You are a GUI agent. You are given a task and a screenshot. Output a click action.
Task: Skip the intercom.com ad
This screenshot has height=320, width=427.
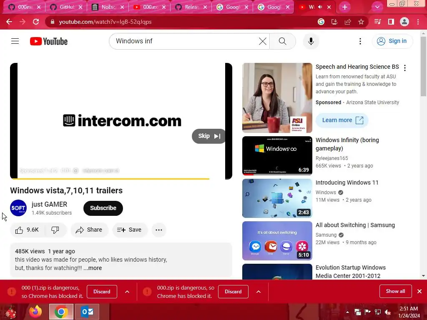point(209,136)
